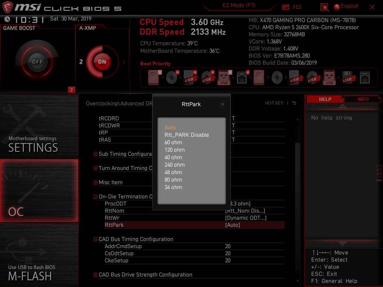Choose 34 ohm RttPark value

click(x=173, y=188)
